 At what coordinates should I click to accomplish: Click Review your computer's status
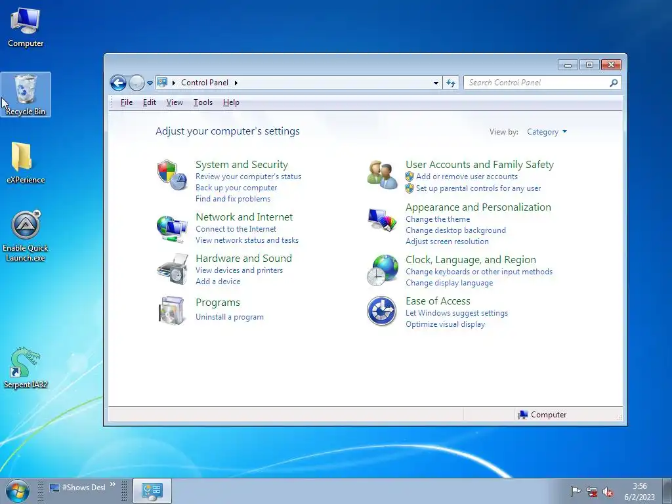[x=248, y=177]
